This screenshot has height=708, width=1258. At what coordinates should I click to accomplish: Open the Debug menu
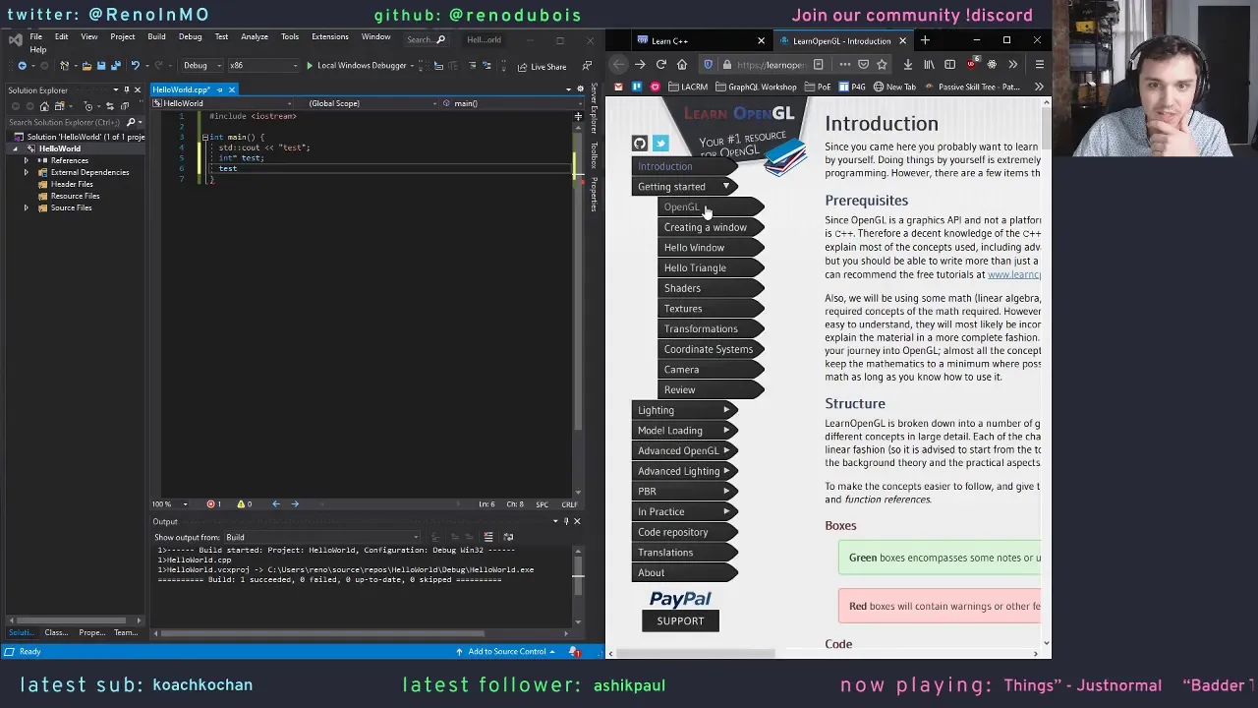[x=190, y=37]
